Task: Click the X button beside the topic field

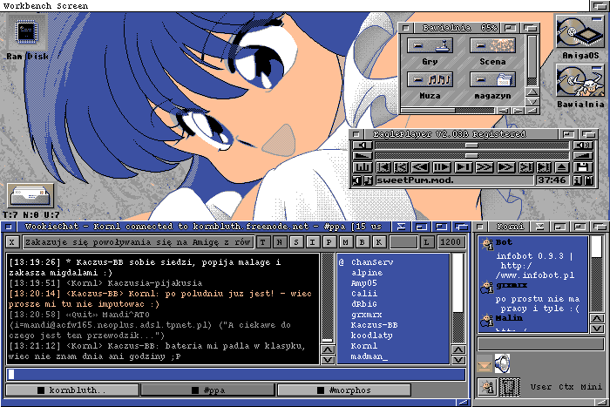Action: point(12,242)
